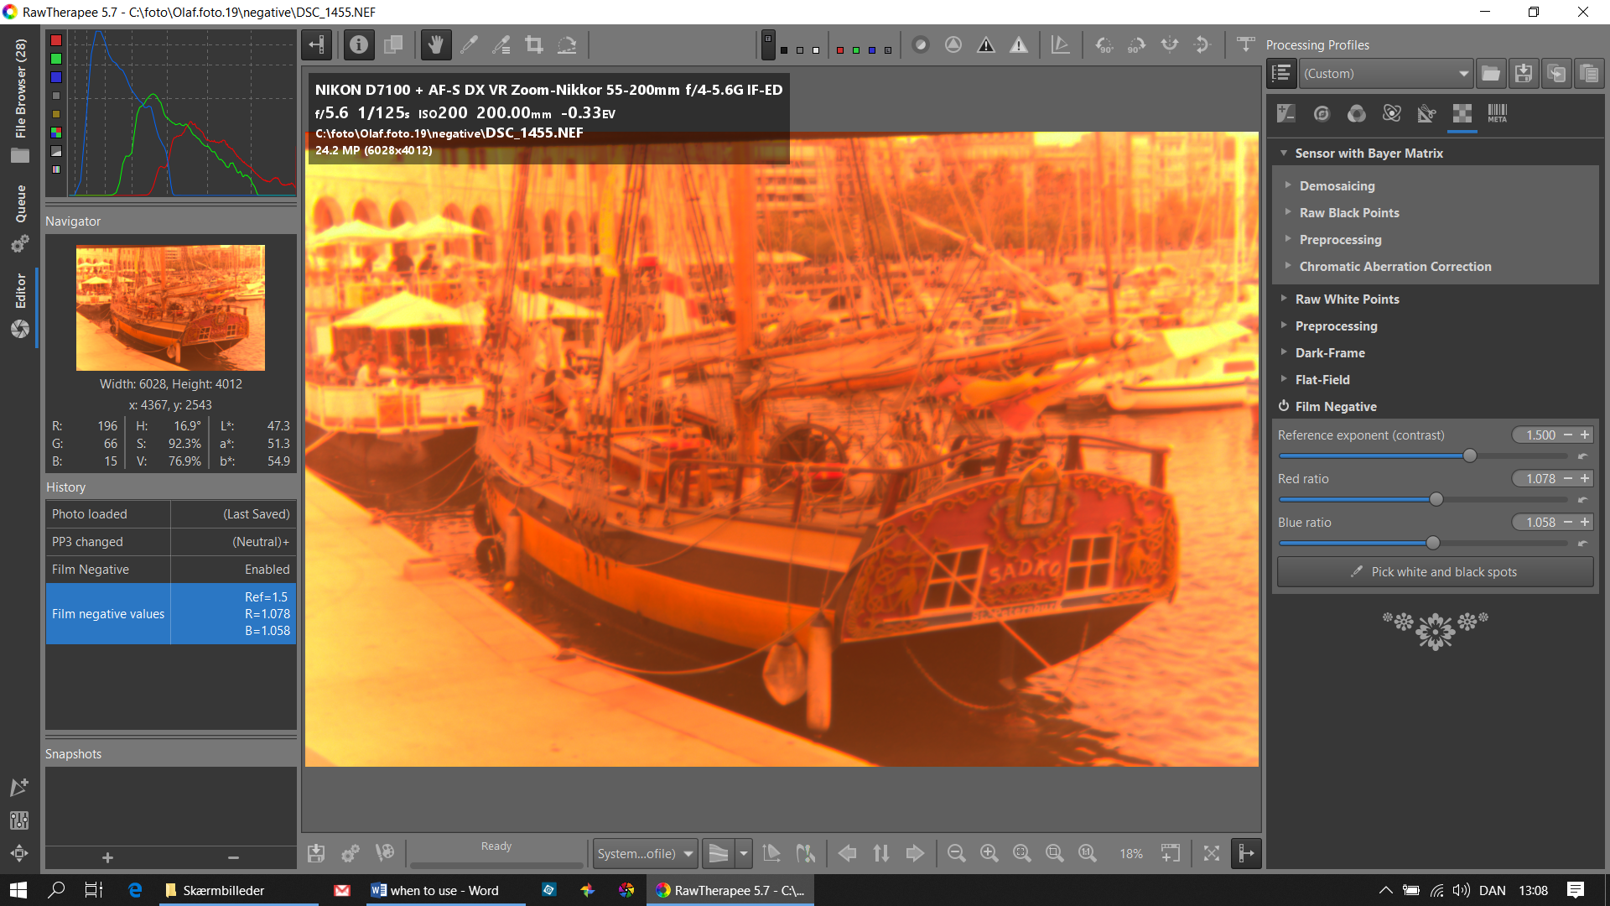
Task: Open the Raw tab in tool panel
Action: click(1462, 113)
